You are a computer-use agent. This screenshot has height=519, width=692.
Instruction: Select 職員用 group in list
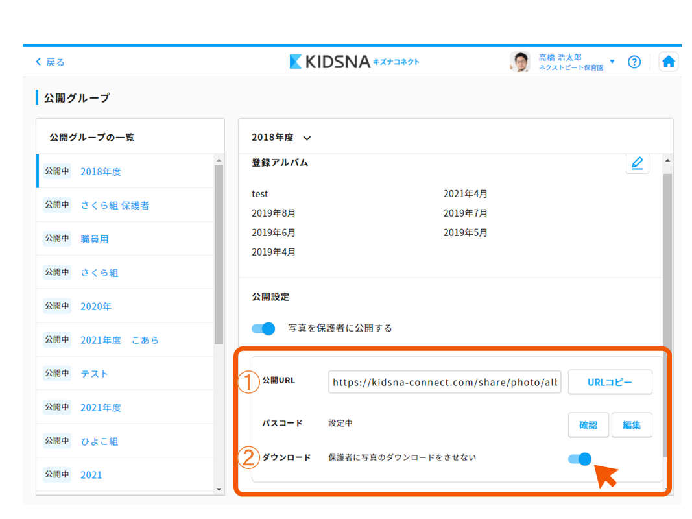coord(95,239)
